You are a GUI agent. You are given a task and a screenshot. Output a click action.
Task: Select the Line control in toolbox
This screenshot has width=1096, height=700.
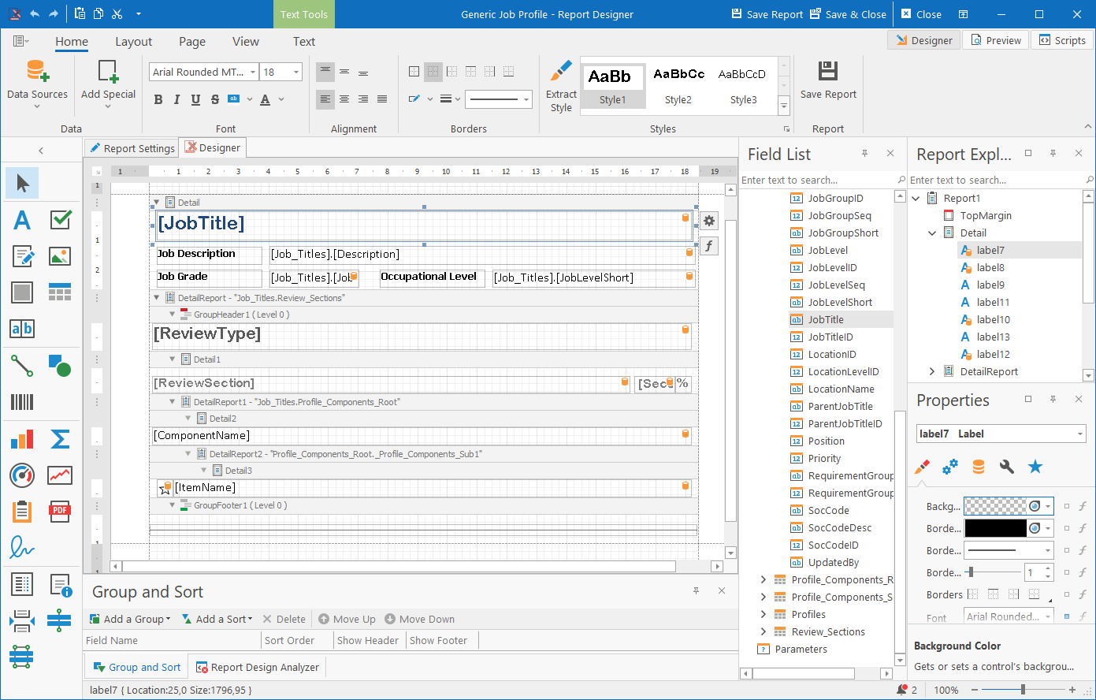pyautogui.click(x=22, y=366)
